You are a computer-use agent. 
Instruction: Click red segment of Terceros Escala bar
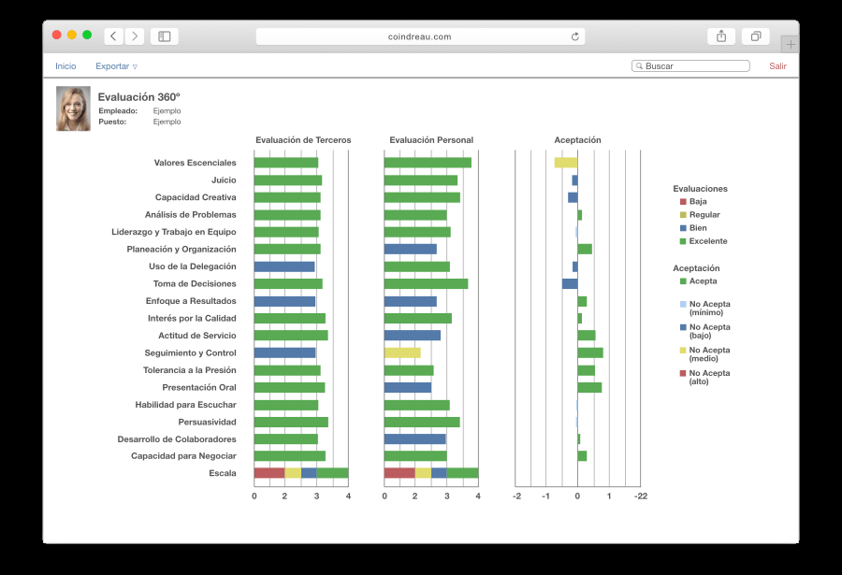coord(269,473)
